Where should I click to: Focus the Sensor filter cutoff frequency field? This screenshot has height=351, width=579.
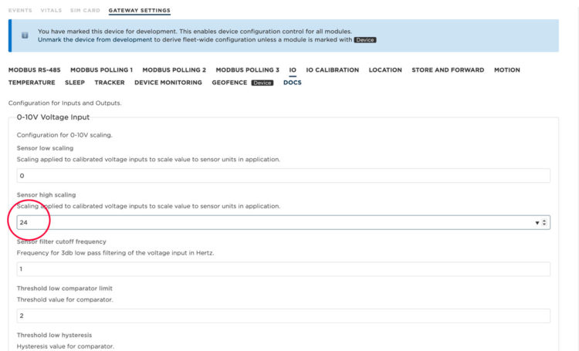(283, 269)
